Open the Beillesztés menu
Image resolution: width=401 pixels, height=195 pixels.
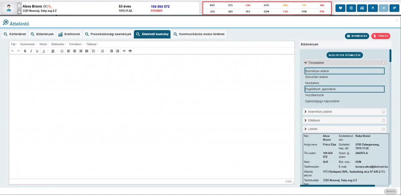tap(59, 44)
